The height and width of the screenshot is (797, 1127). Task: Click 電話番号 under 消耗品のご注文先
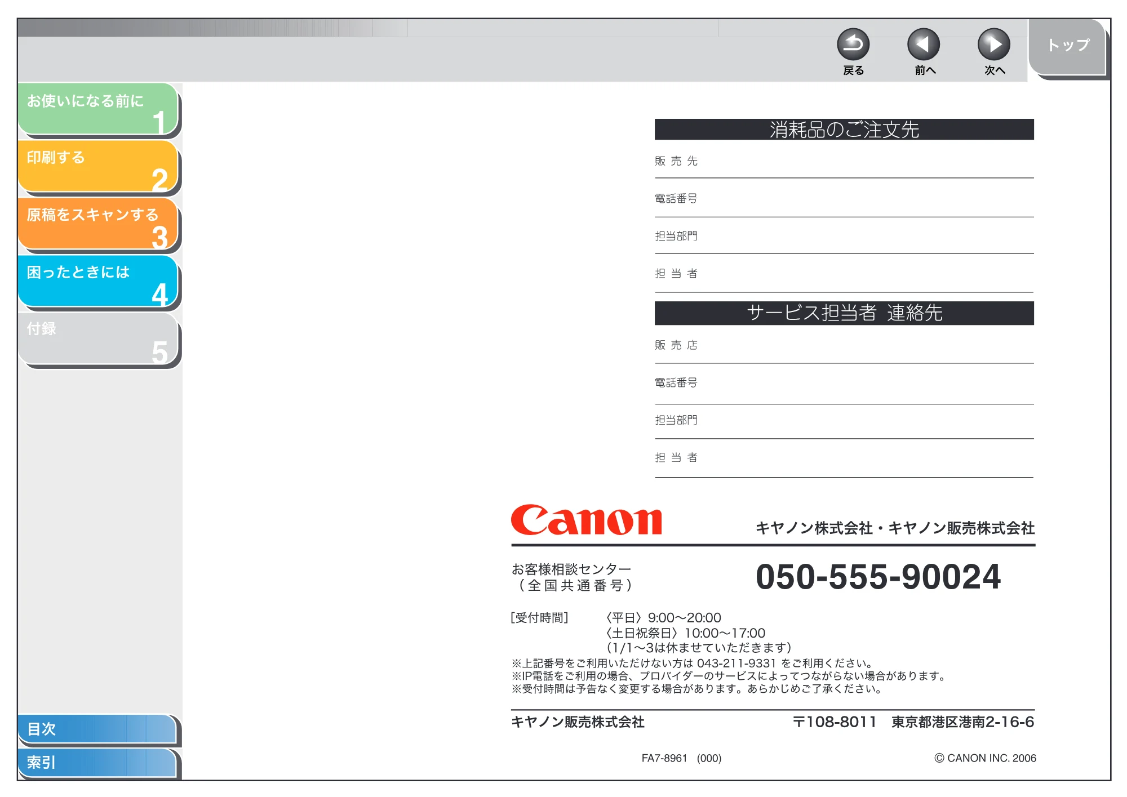pos(676,198)
